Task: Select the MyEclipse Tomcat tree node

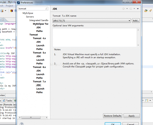Action: [x=41, y=24]
